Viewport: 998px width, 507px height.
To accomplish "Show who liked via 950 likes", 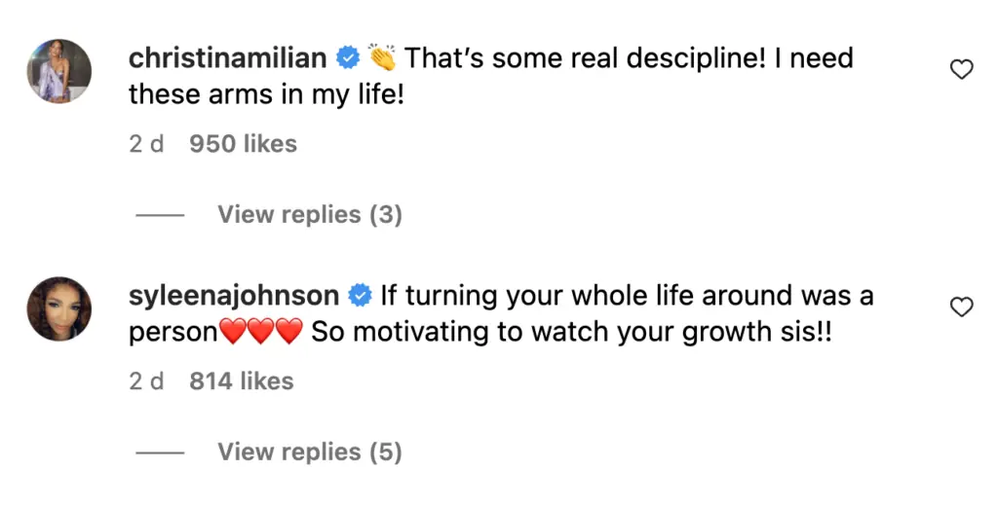I will (x=243, y=144).
